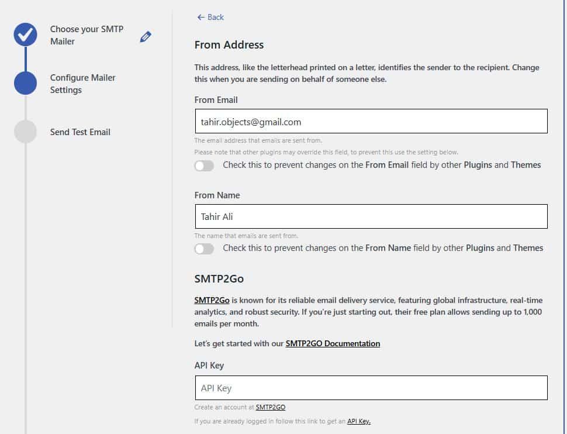Image resolution: width=567 pixels, height=434 pixels.
Task: Enable the toggle preventing From Name changes
Action: point(205,249)
